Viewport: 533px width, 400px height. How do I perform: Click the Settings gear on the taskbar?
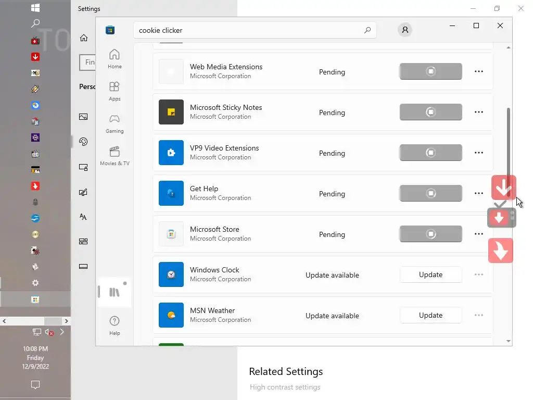coord(35,283)
